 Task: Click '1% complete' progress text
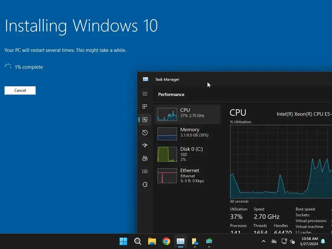coord(29,67)
